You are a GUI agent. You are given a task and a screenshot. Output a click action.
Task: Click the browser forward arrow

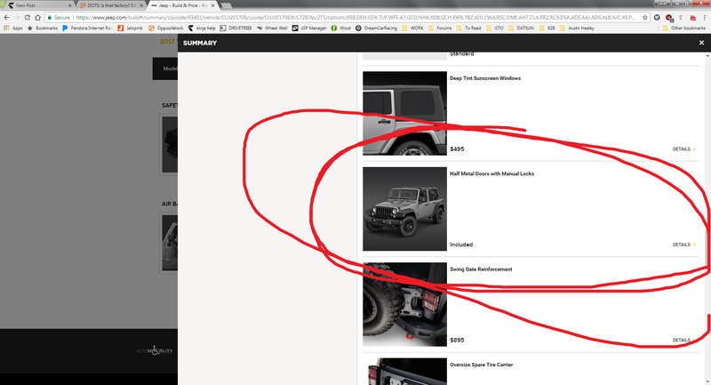click(17, 17)
